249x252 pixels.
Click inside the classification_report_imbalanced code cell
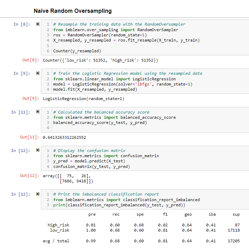pyautogui.click(x=145, y=199)
